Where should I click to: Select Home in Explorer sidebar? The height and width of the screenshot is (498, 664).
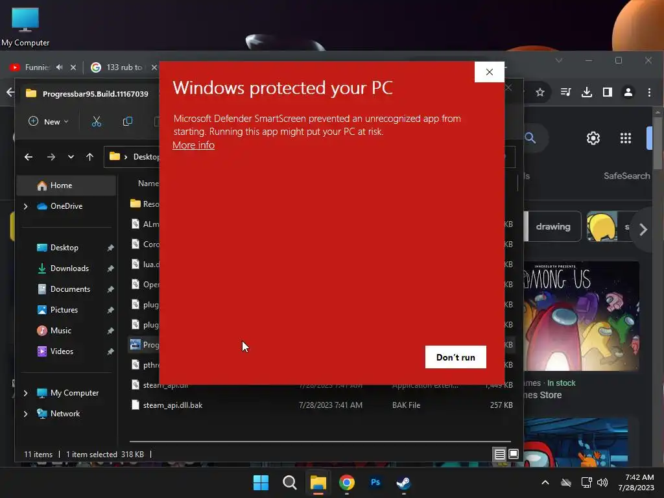coord(66,185)
